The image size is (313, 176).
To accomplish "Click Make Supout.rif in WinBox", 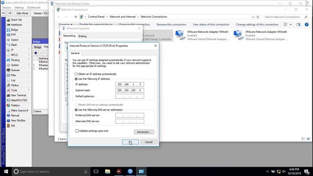I will [20, 110].
